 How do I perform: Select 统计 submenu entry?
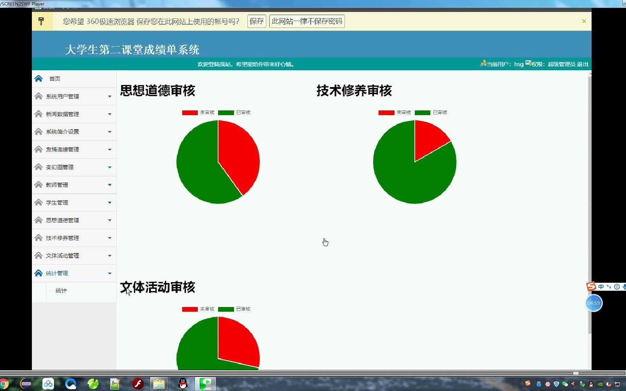(x=61, y=291)
